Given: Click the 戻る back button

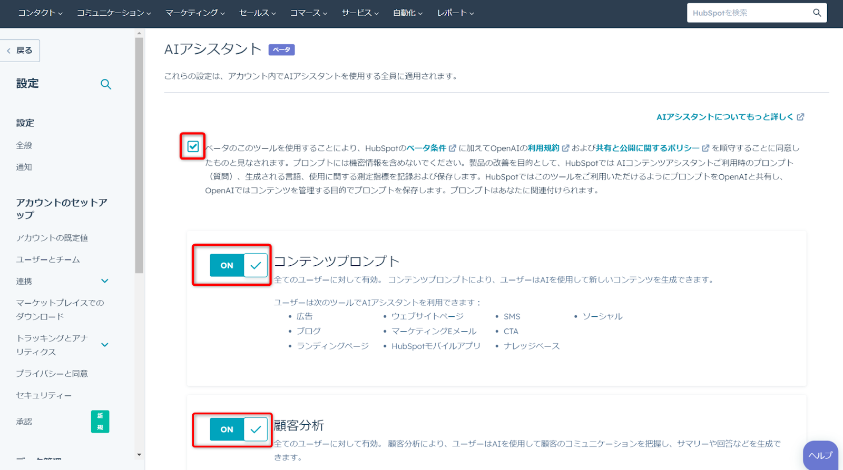Looking at the screenshot, I should [x=19, y=51].
